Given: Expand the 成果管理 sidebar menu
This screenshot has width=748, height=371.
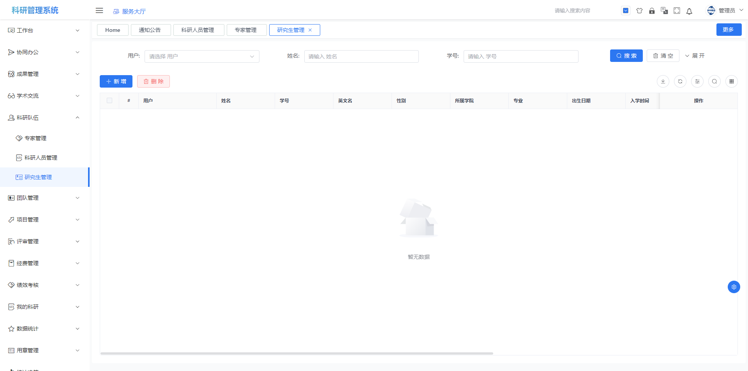Looking at the screenshot, I should pos(44,74).
